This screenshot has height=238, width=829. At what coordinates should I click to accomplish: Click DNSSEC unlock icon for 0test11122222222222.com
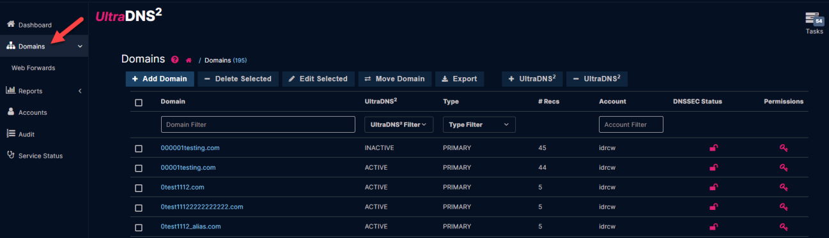pos(713,207)
